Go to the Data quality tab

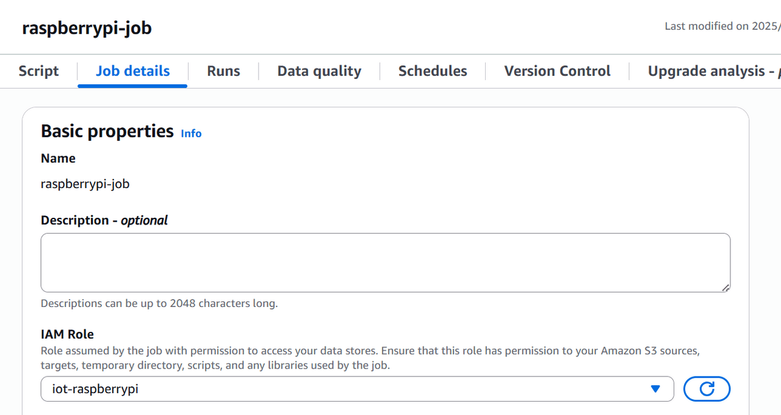click(x=319, y=71)
